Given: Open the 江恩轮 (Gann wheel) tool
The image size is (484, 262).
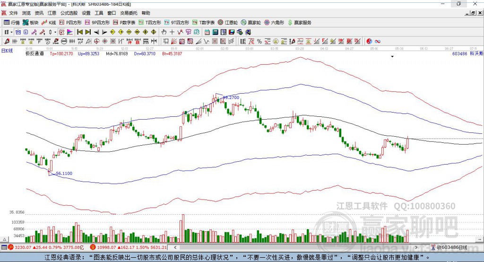Looking at the screenshot, I should click(x=228, y=23).
